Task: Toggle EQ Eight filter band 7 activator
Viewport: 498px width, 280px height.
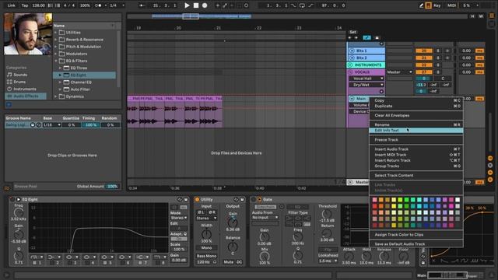Action: tap(140, 263)
